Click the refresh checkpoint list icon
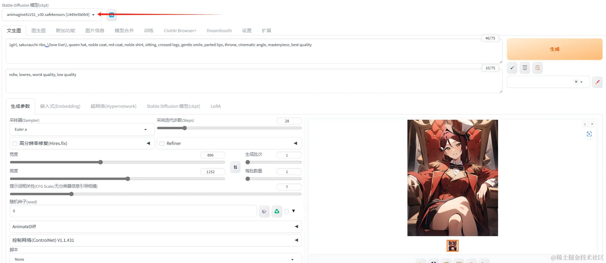 point(112,15)
